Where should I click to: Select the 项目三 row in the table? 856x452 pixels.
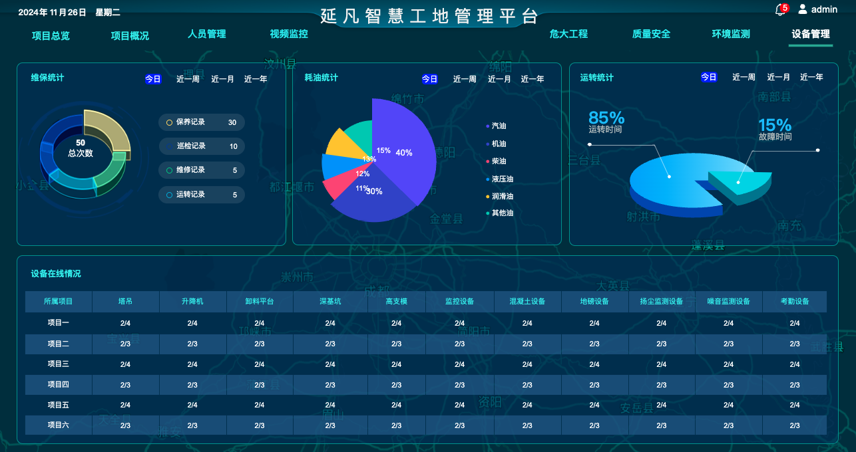click(x=58, y=364)
